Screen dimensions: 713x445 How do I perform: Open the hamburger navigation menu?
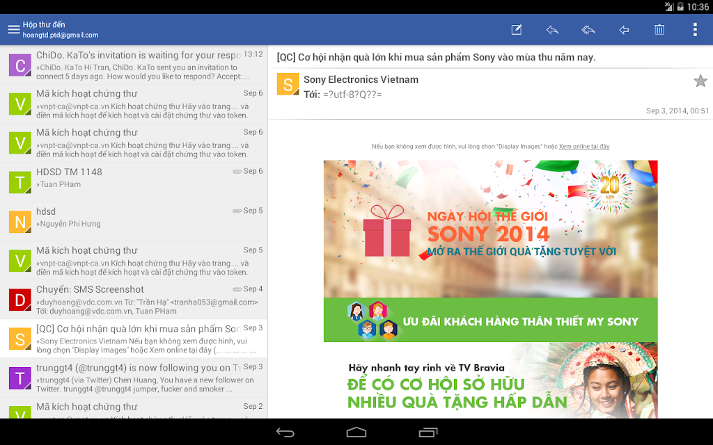pos(14,29)
